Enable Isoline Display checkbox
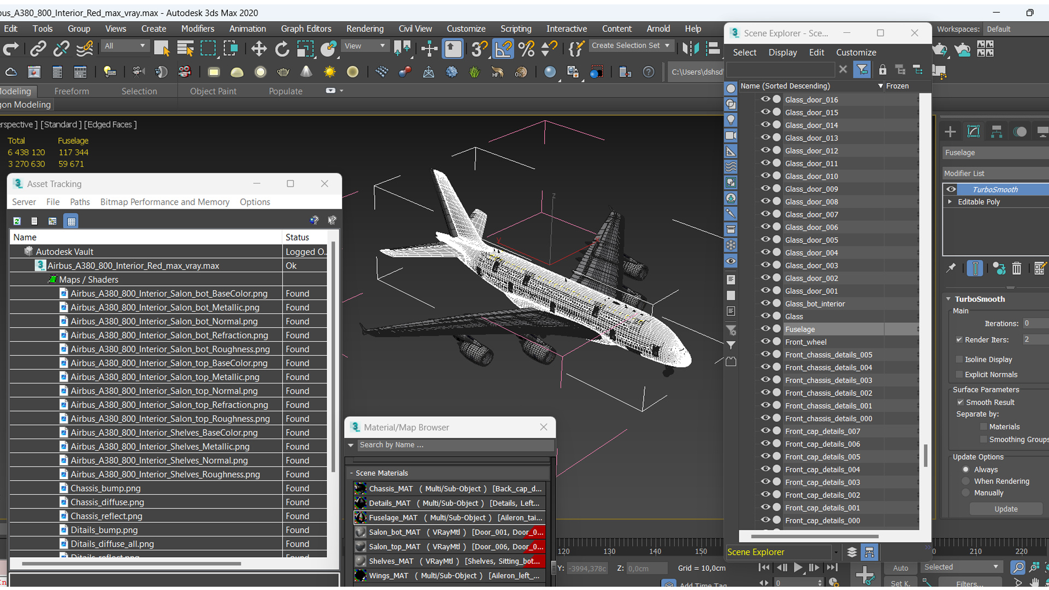Screen dimensions: 1049x590 pos(959,359)
